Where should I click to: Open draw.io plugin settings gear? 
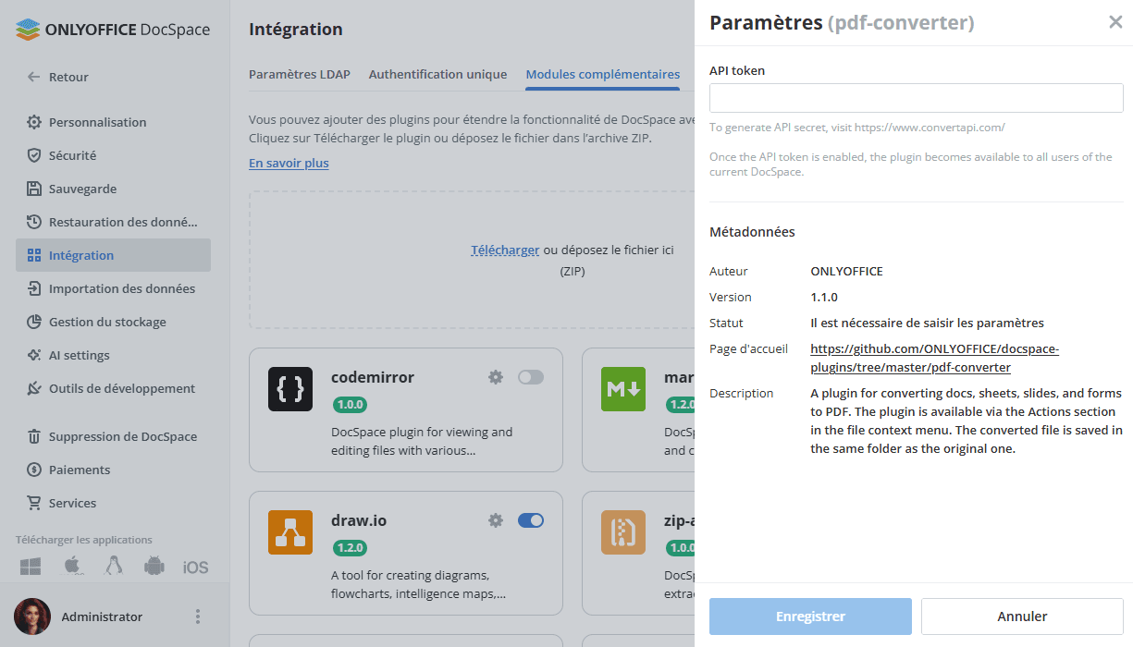click(496, 520)
